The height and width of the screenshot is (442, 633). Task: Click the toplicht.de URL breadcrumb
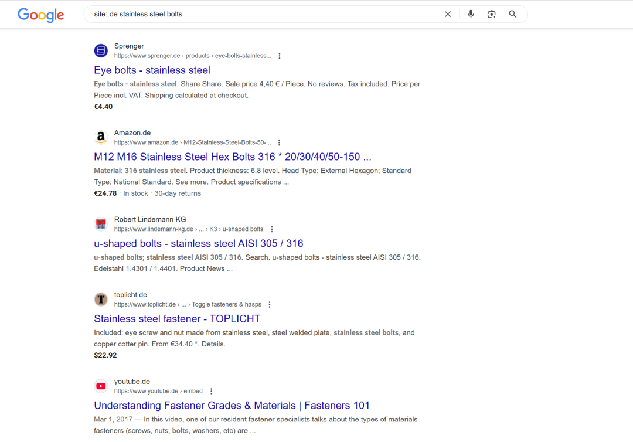188,304
